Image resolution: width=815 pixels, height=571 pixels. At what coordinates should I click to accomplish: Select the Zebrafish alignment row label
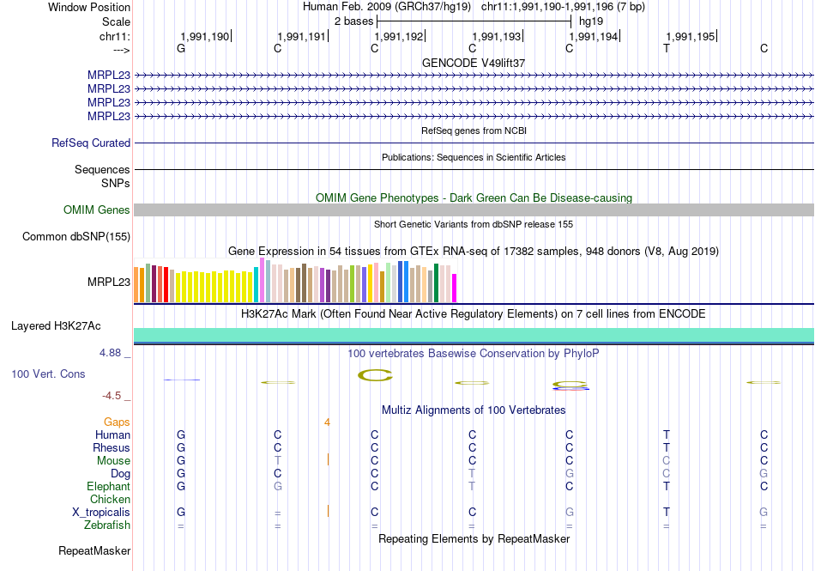(x=107, y=525)
